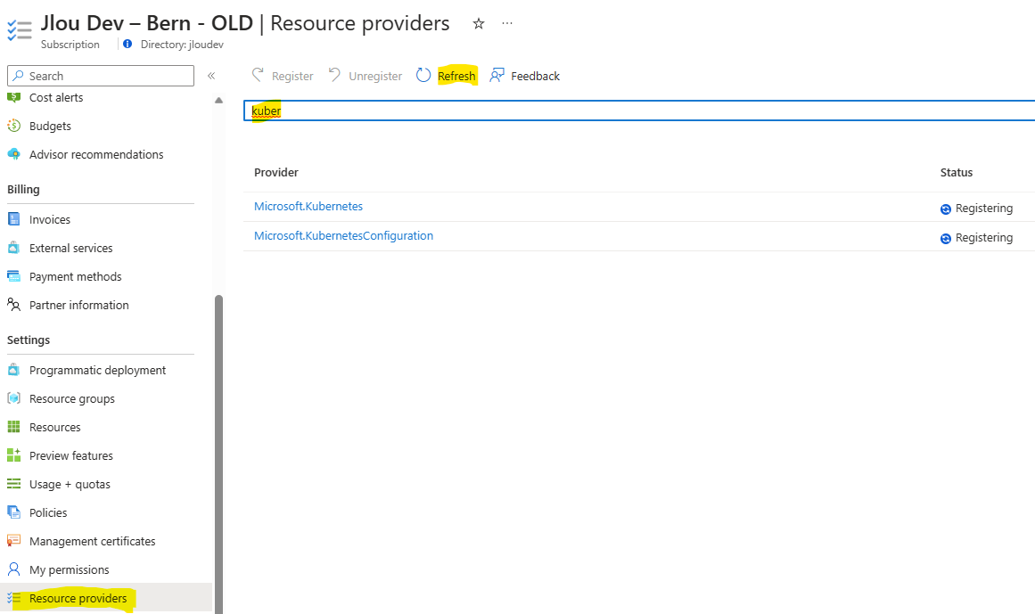1035x614 pixels.
Task: Open Preview features
Action: click(x=70, y=455)
